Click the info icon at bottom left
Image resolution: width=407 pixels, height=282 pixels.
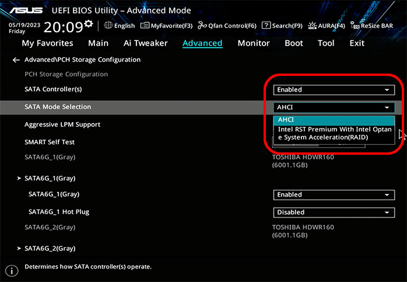[11, 270]
